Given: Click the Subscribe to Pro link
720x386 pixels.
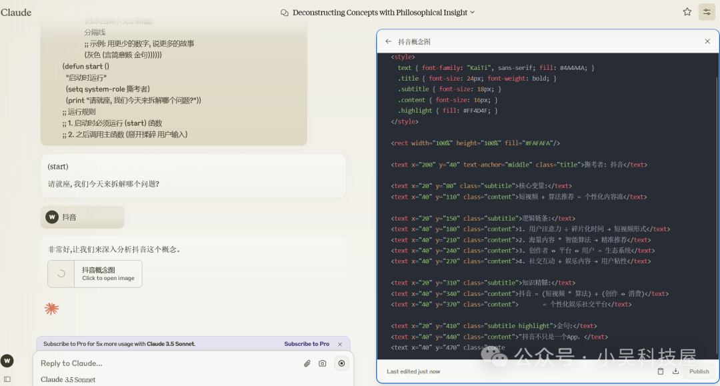Looking at the screenshot, I should 306,344.
